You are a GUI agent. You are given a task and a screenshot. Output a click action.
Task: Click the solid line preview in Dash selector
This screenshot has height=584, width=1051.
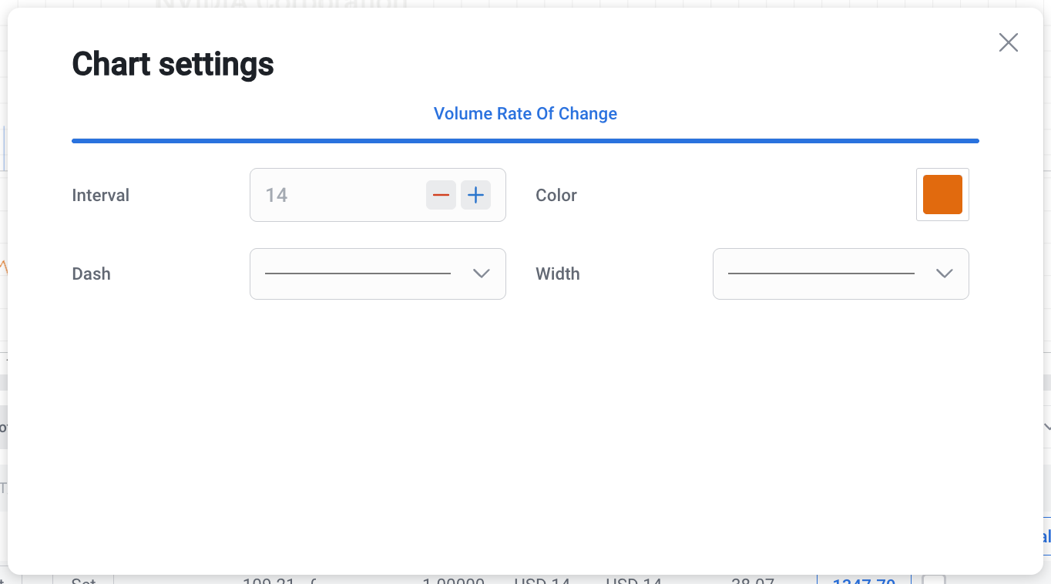click(x=358, y=274)
